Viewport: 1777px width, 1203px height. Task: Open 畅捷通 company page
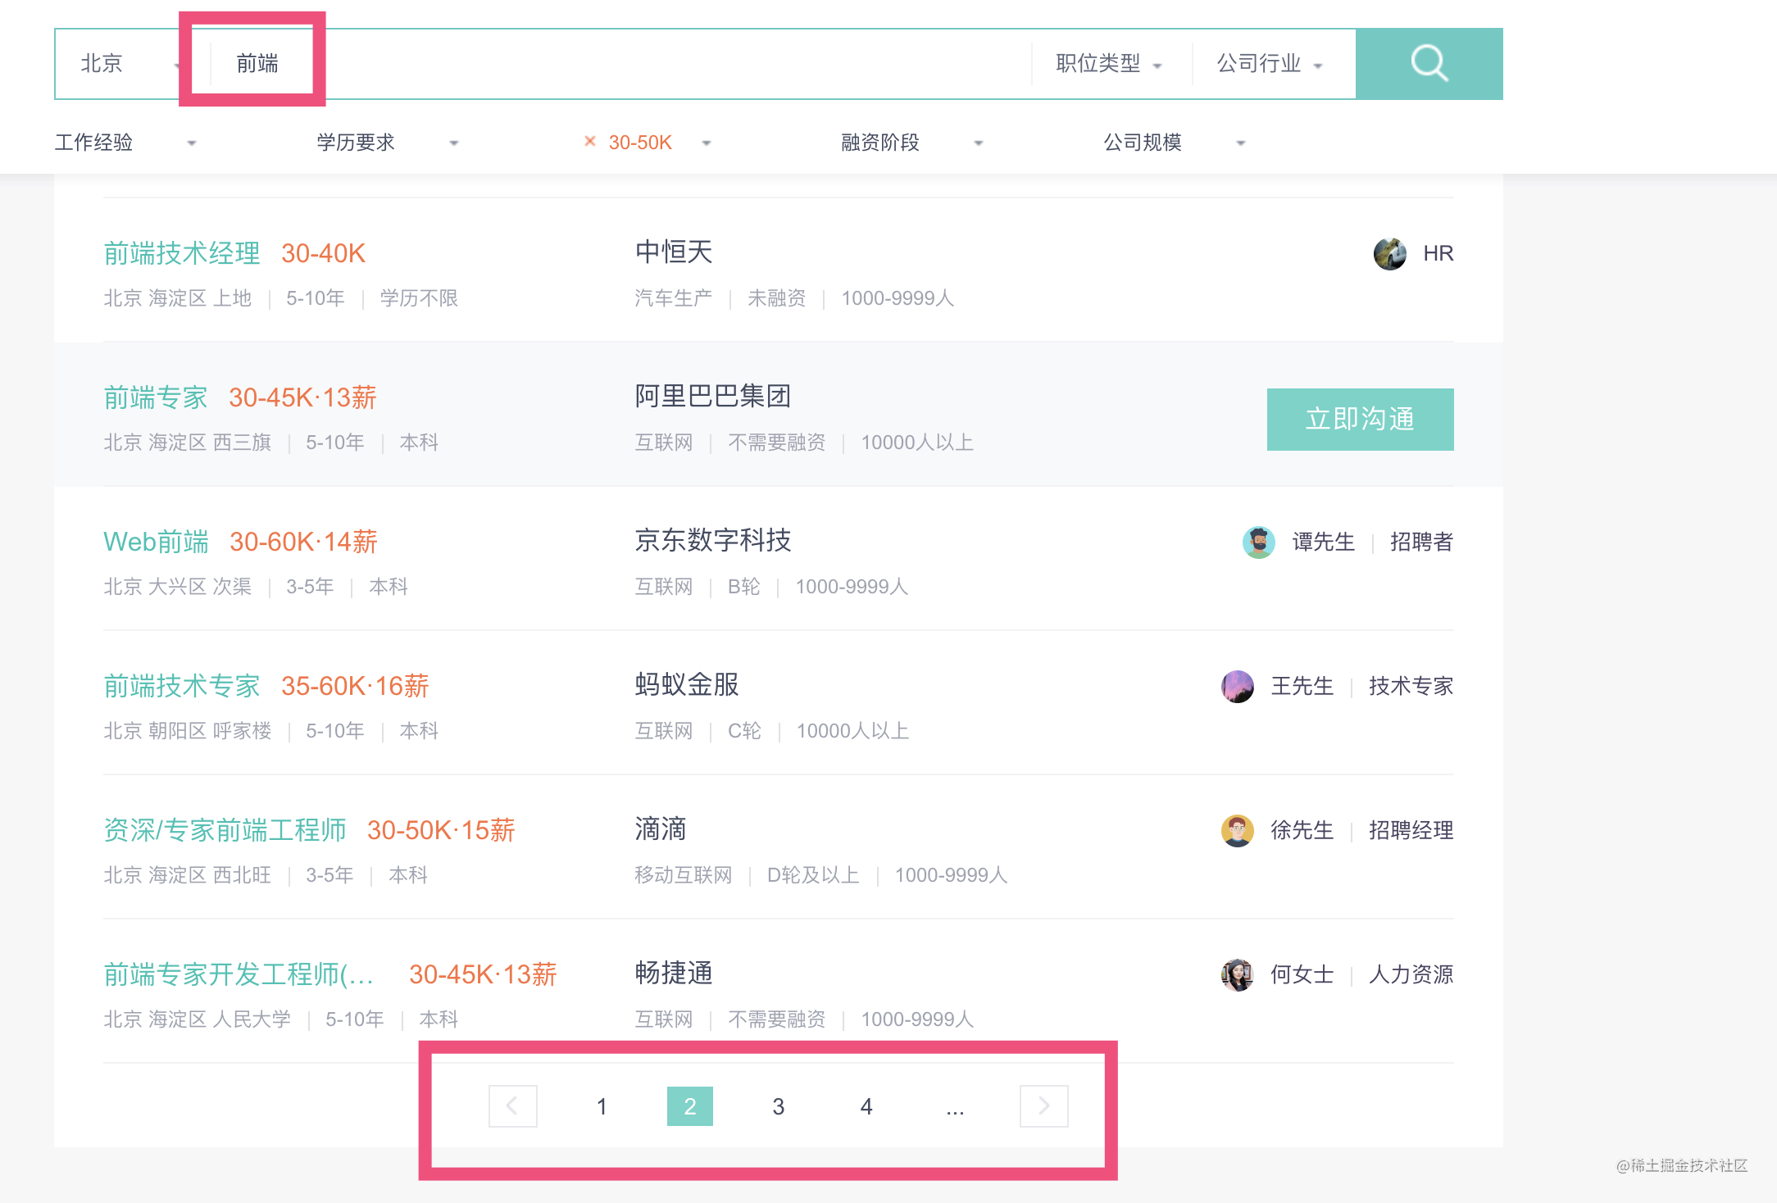[x=674, y=973]
